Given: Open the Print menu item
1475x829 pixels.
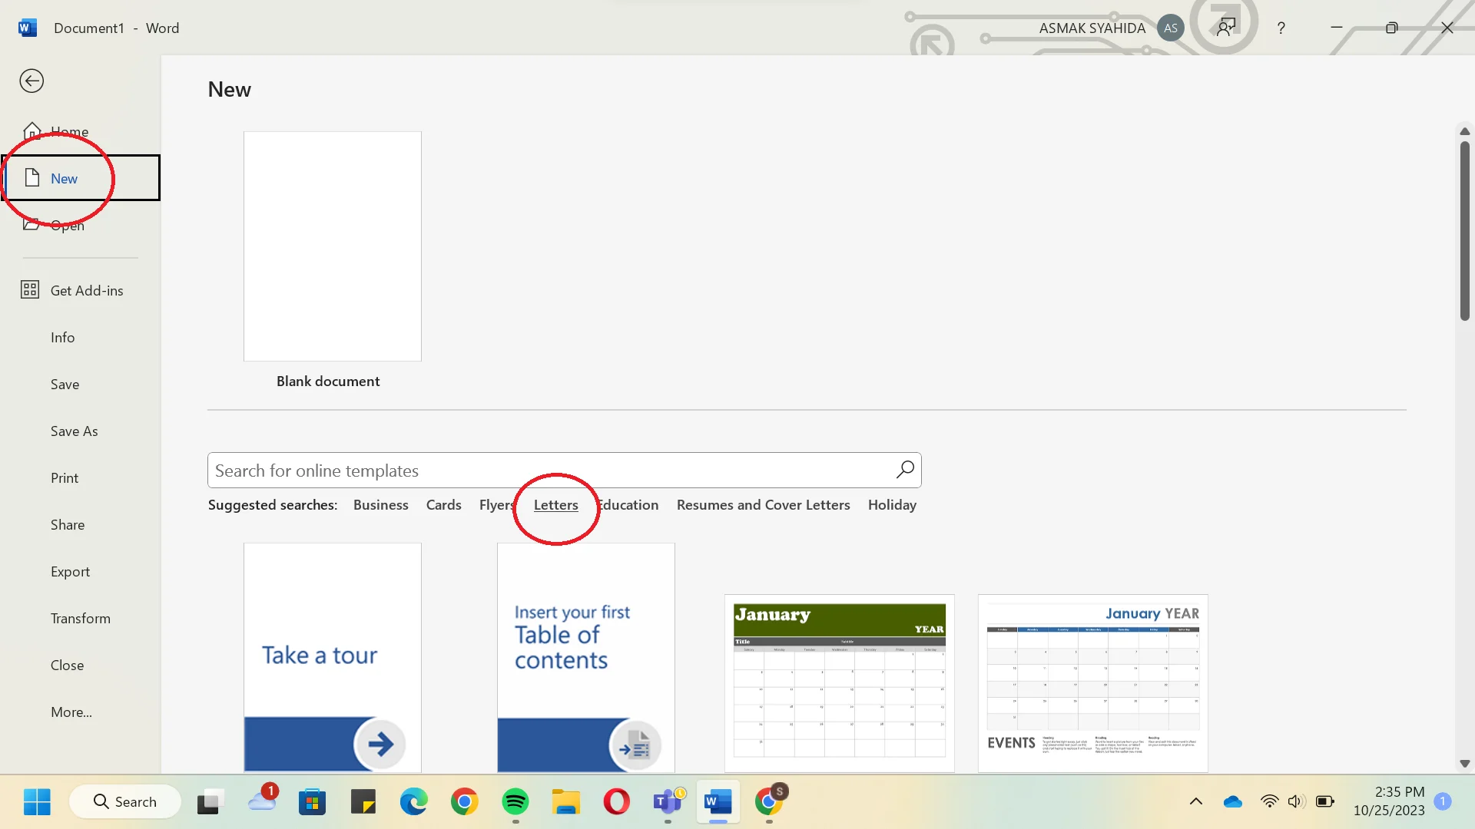Looking at the screenshot, I should (65, 478).
